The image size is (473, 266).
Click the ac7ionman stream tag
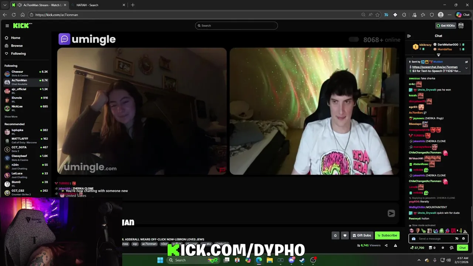pos(149,244)
